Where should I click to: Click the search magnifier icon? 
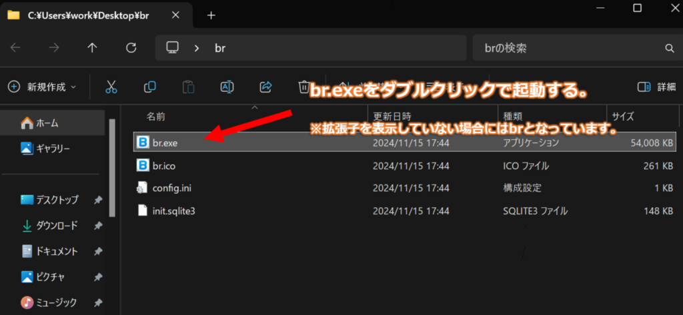(669, 48)
